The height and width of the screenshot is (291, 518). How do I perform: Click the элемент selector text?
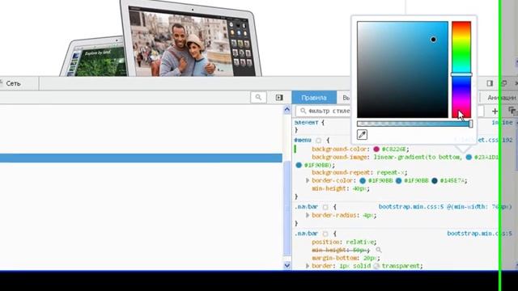(306, 122)
